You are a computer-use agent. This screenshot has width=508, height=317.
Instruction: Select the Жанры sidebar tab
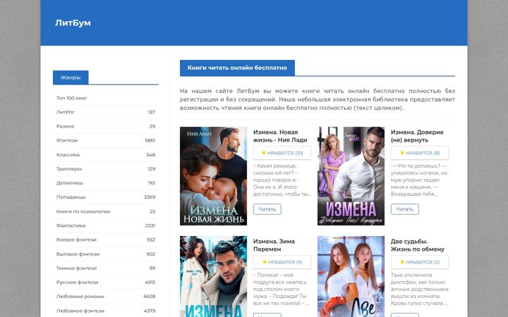[71, 77]
